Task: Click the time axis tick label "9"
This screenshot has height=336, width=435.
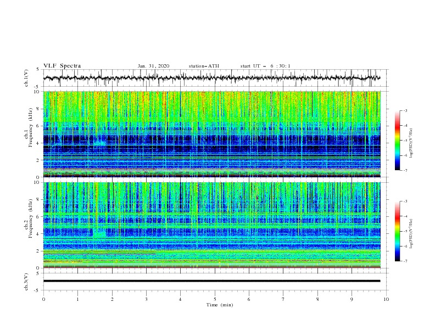Action: pos(352,299)
